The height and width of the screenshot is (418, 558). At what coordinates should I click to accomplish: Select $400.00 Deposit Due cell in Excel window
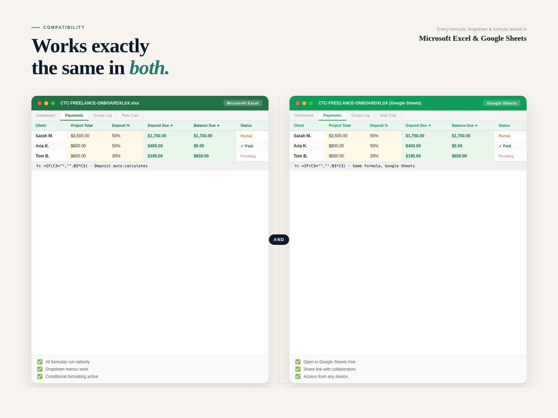pyautogui.click(x=166, y=146)
